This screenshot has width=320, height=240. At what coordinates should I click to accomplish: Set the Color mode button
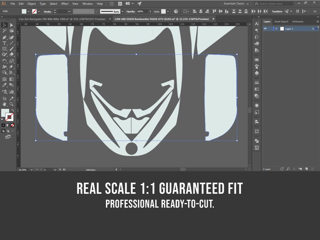click(x=3, y=125)
